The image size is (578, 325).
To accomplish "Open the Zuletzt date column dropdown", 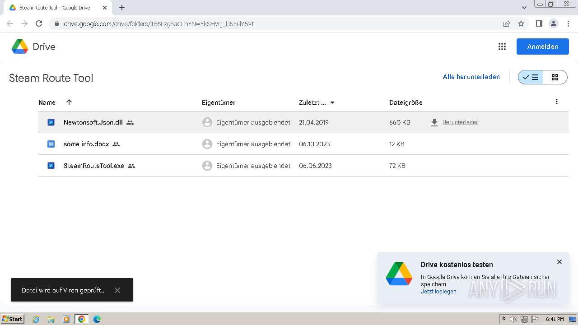I will pyautogui.click(x=332, y=102).
